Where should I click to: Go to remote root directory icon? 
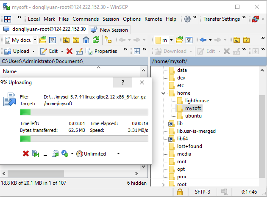tap(246, 40)
